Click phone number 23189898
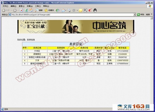Screen dimensions: 155x112 pyautogui.click(x=122, y=54)
